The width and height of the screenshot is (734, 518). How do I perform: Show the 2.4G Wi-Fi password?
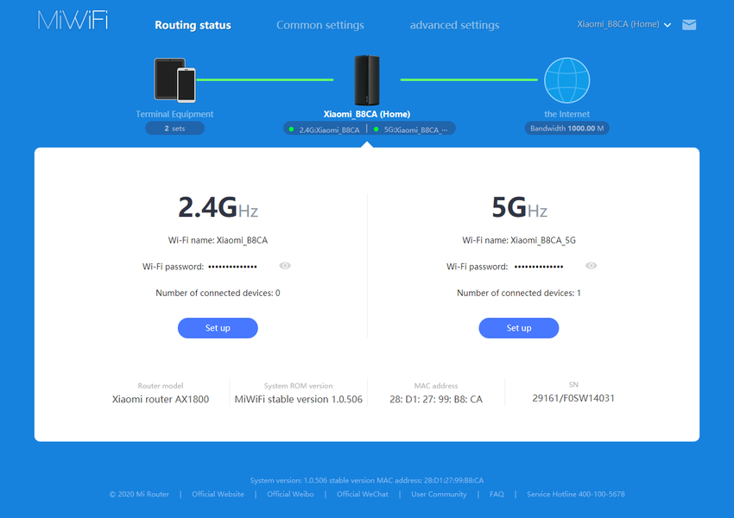tap(285, 266)
